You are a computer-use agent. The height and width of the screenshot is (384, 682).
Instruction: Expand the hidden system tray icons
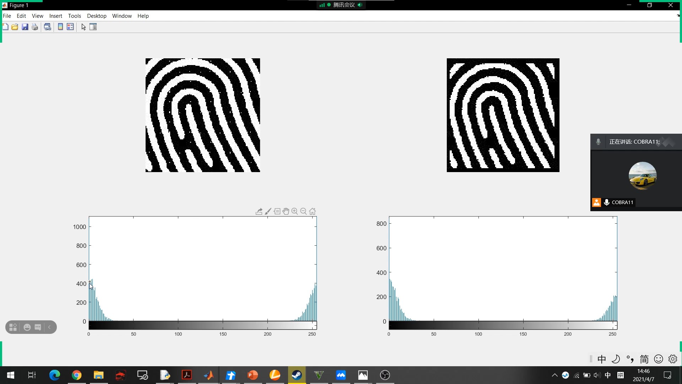[554, 375]
